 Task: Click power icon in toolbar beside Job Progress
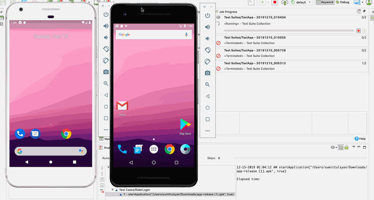(208, 15)
